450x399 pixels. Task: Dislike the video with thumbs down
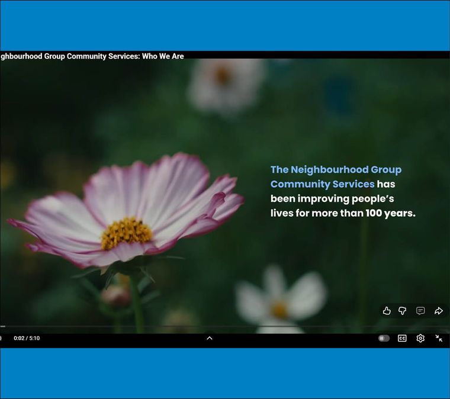[x=403, y=311]
